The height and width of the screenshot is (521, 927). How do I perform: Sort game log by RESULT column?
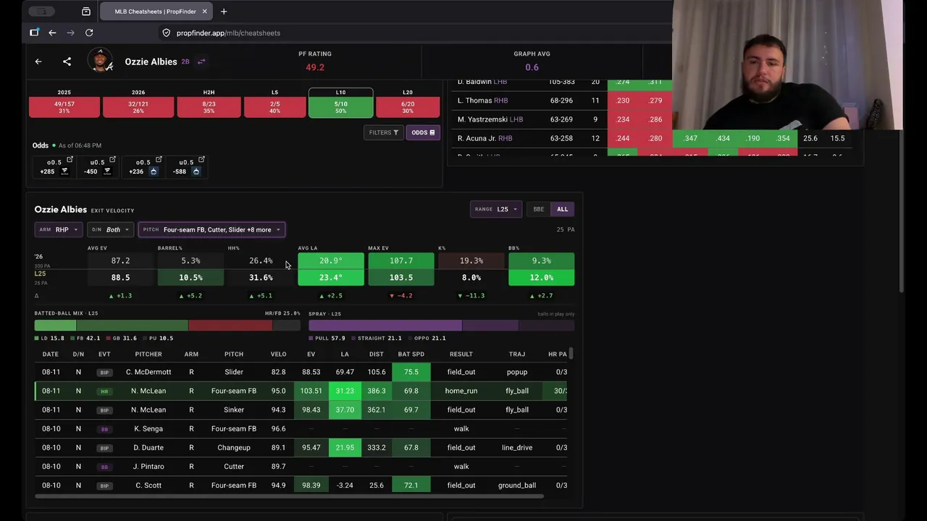click(x=461, y=354)
